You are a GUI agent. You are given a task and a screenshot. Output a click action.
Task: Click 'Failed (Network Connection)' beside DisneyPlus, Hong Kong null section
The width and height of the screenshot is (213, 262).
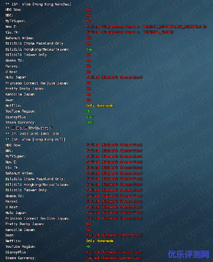(x=114, y=252)
